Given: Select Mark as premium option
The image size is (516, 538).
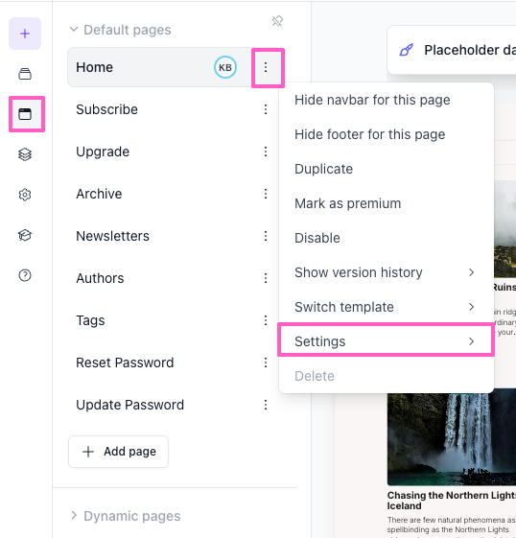Looking at the screenshot, I should pyautogui.click(x=387, y=203).
